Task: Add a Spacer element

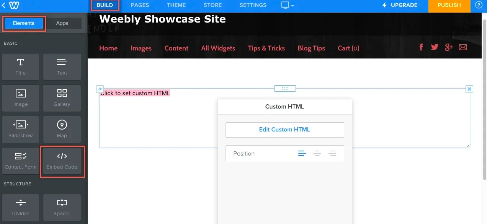Action: pos(62,208)
